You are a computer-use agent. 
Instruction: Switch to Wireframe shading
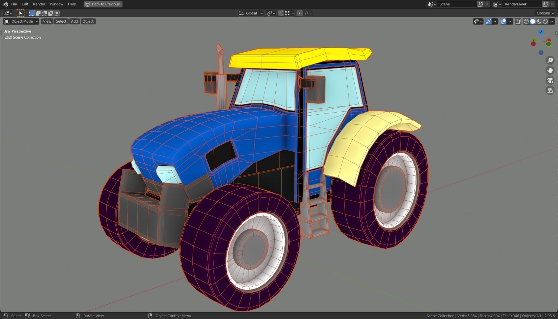click(526, 21)
